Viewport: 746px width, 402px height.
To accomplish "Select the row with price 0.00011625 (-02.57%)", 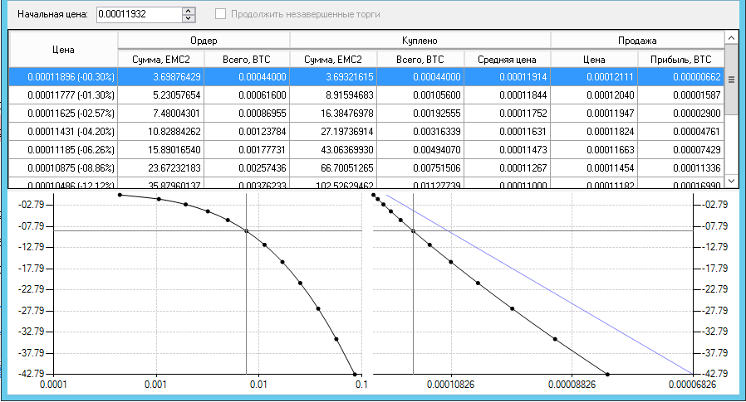I will (63, 114).
